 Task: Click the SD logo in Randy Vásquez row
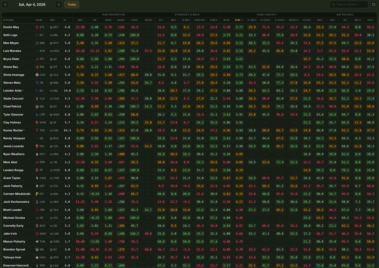click(x=37, y=138)
